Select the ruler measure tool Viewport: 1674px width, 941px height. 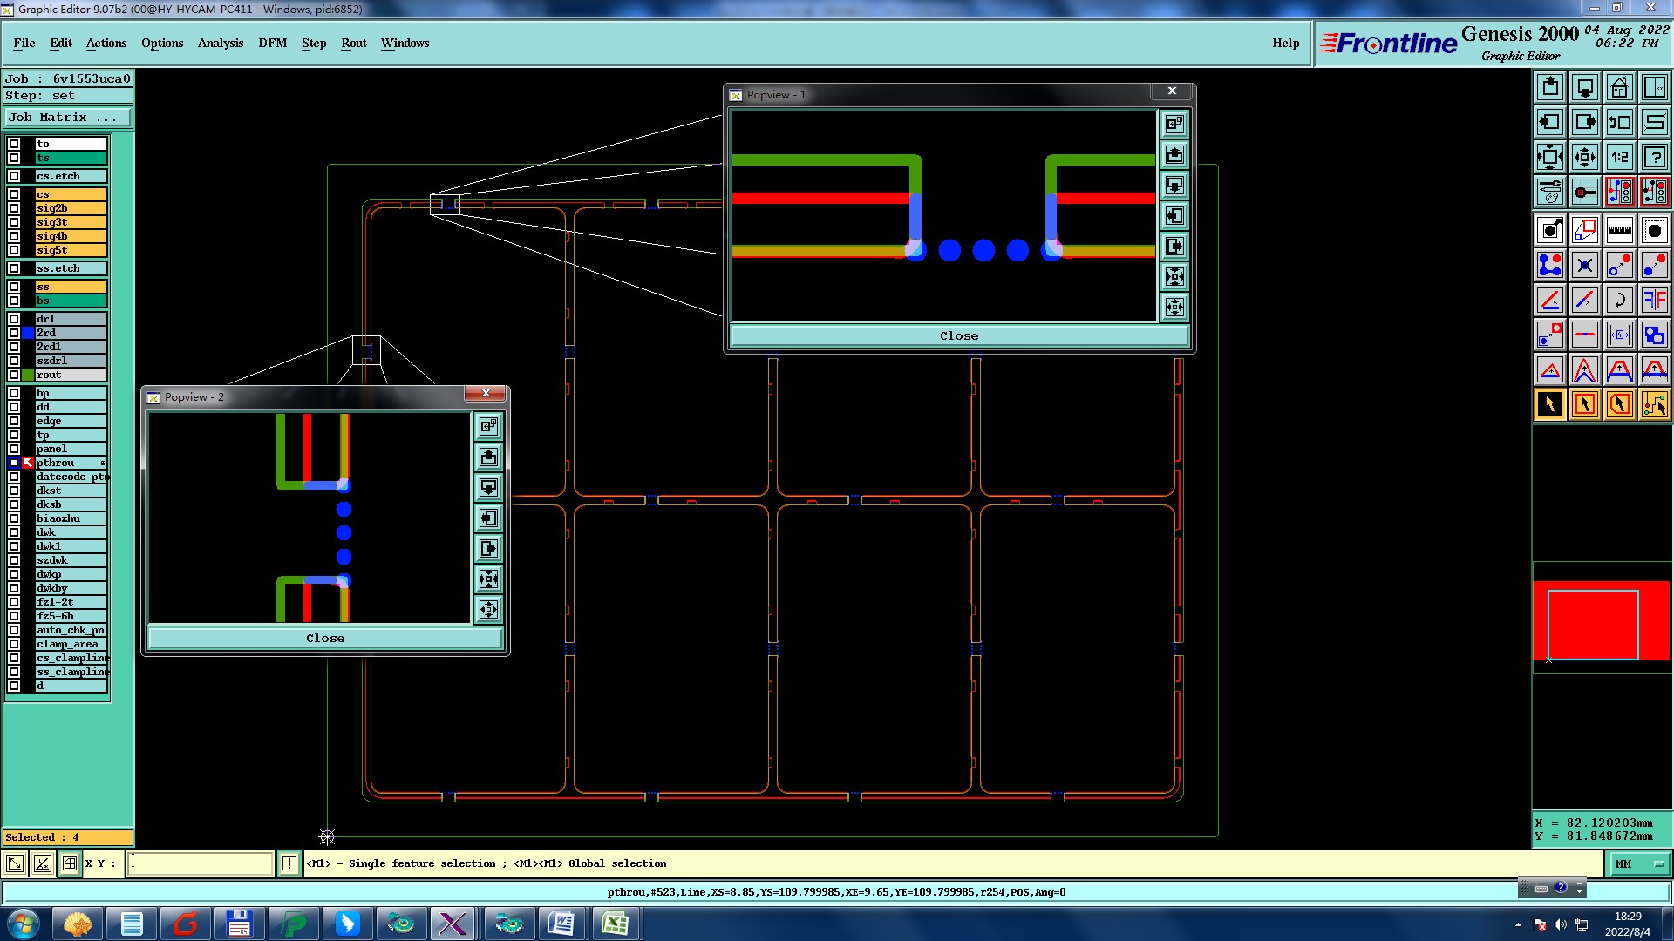1619,230
